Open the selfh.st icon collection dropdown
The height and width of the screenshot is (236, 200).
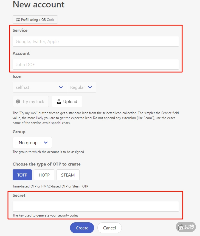pyautogui.click(x=40, y=87)
